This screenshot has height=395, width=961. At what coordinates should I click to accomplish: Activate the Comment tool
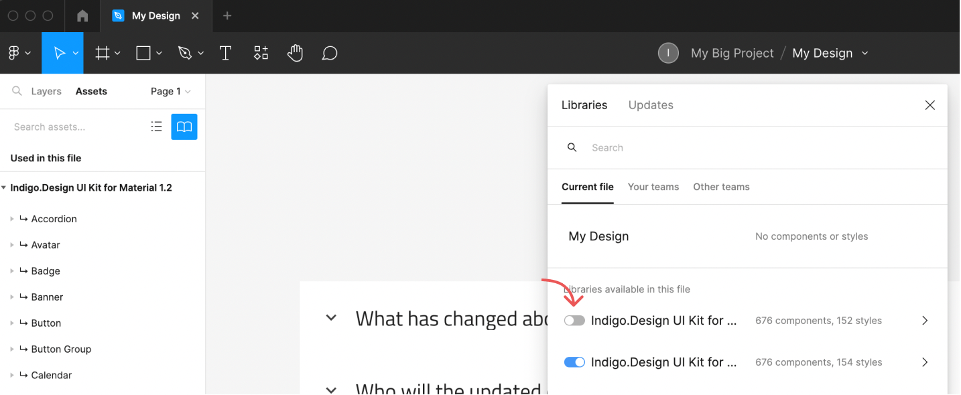[329, 52]
